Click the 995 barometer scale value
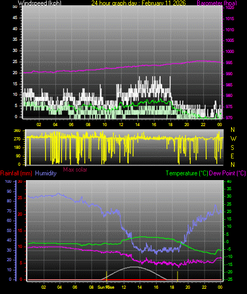 pyautogui.click(x=229, y=63)
